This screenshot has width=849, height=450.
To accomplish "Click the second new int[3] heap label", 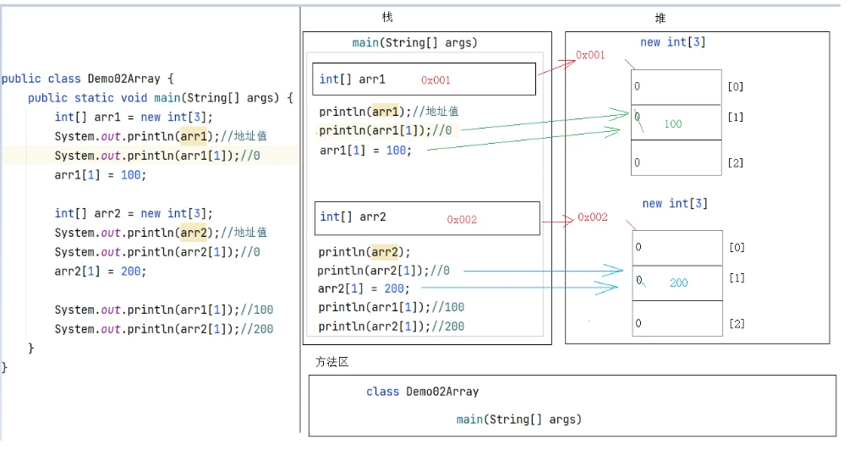I will [675, 204].
